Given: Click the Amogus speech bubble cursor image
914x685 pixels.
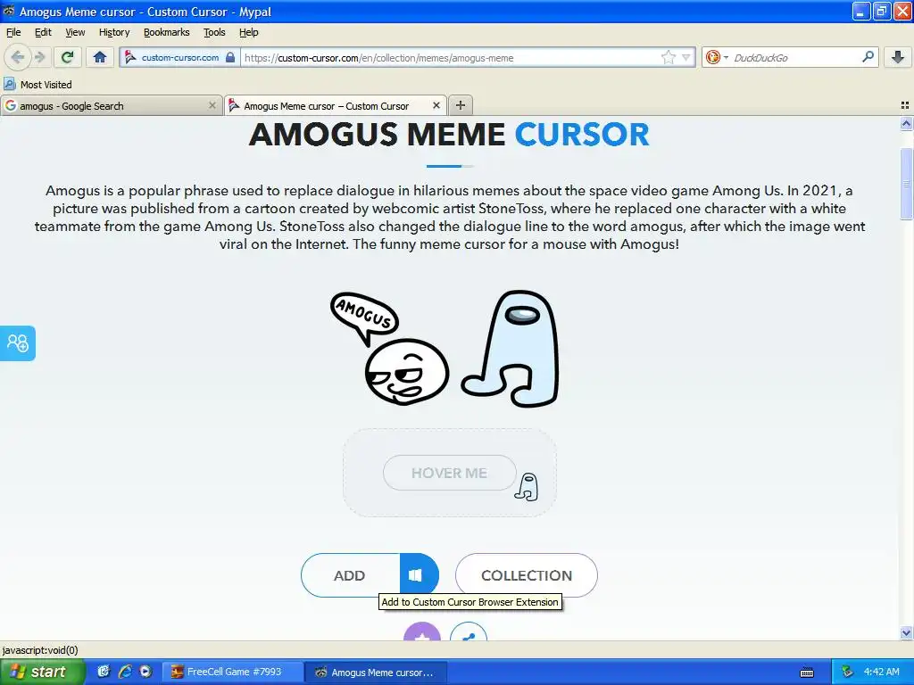Looking at the screenshot, I should 389,349.
